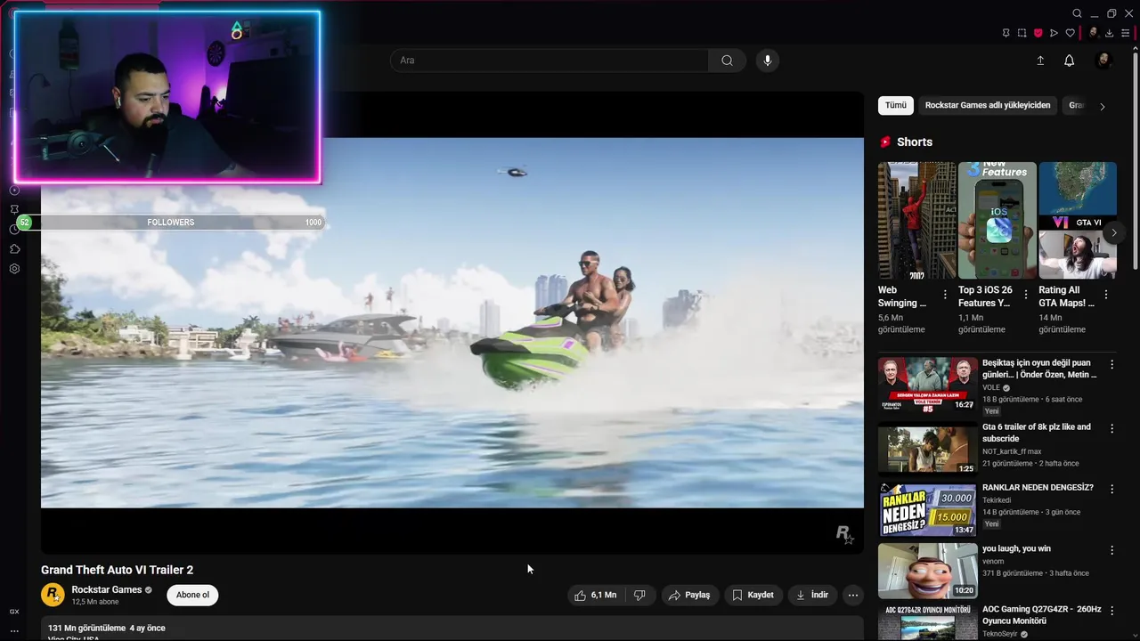The height and width of the screenshot is (641, 1140).
Task: Click the YouTube upload arrow icon
Action: coord(1040,61)
